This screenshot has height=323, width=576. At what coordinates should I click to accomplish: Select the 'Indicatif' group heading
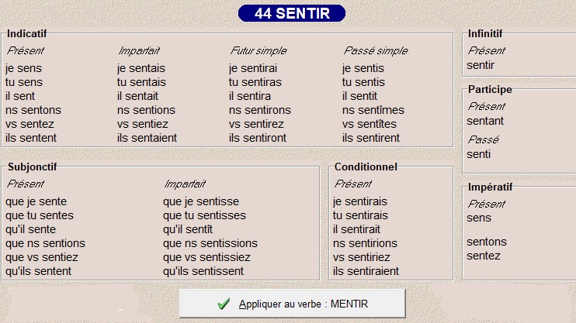click(26, 34)
